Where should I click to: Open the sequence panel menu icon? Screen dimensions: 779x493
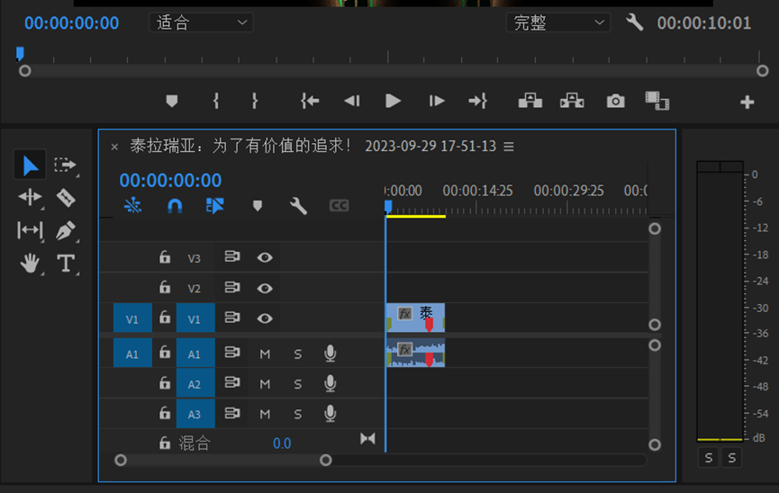[x=509, y=146]
